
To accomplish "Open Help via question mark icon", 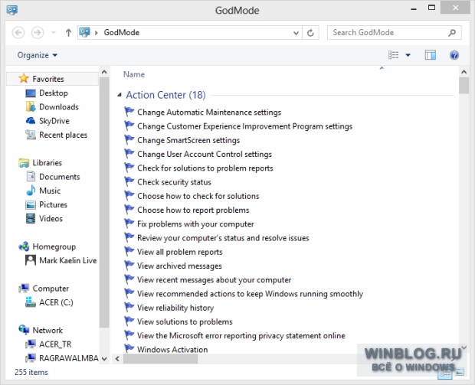I will tap(454, 55).
